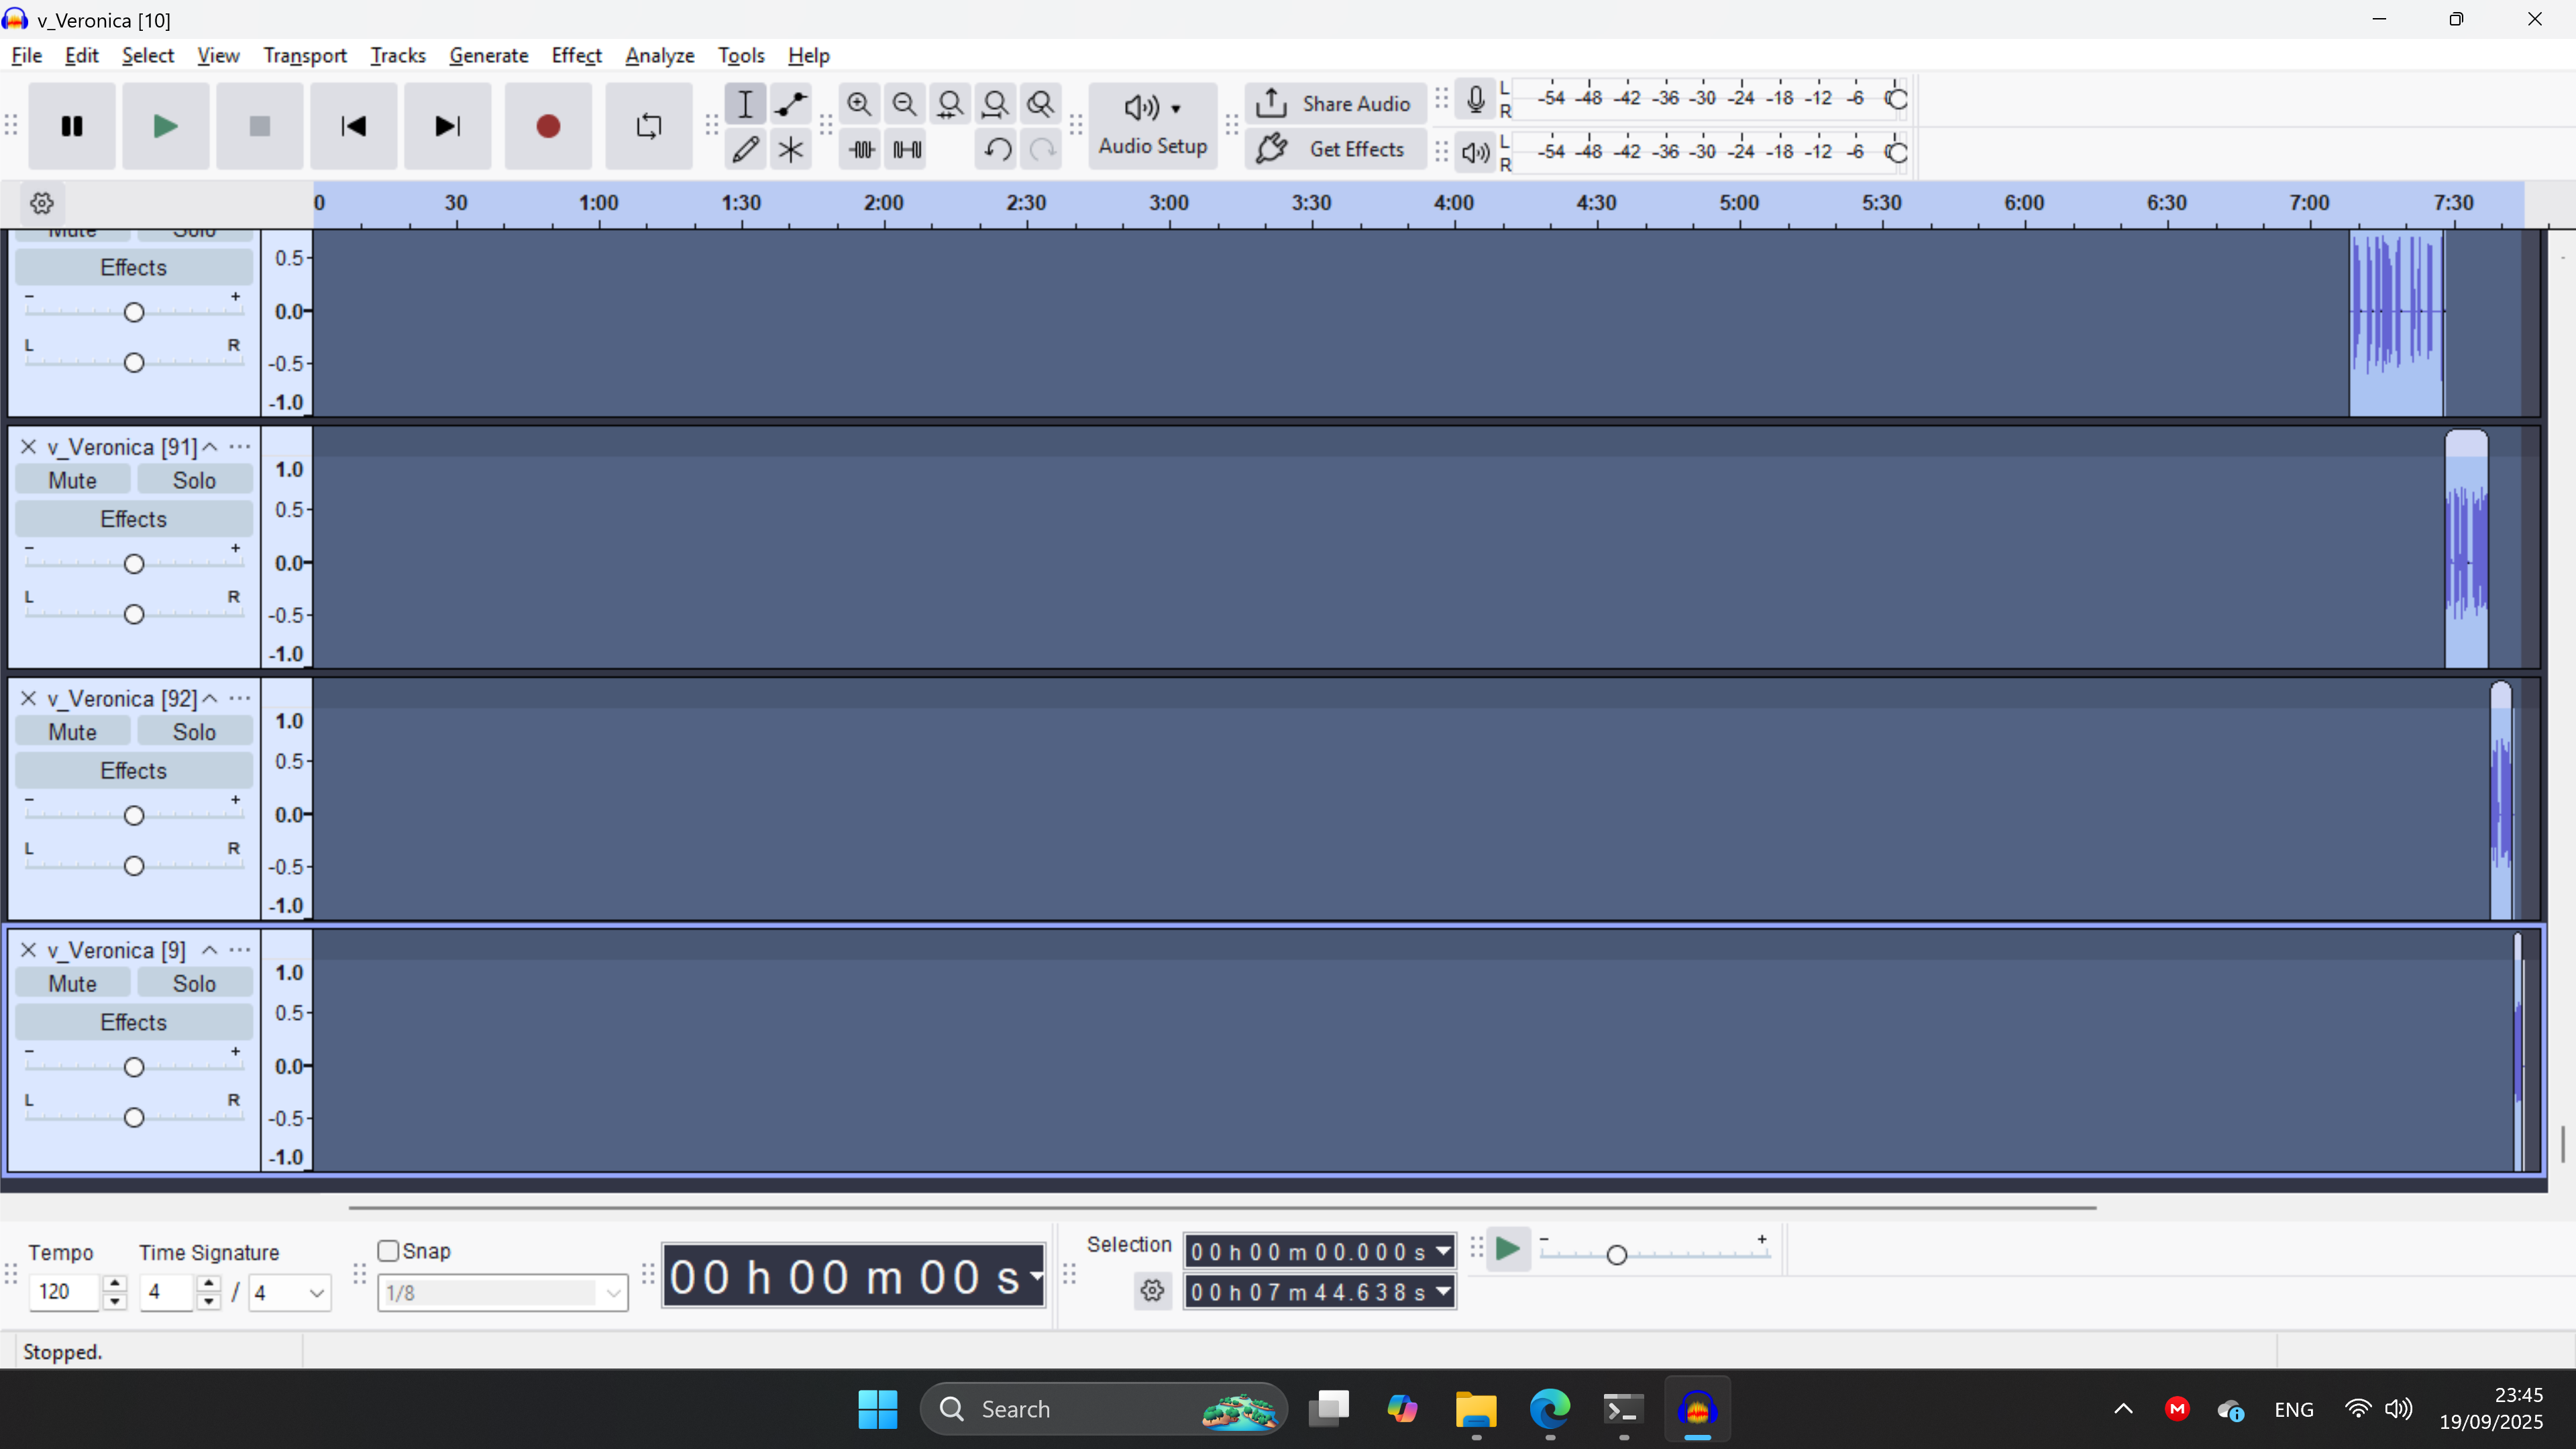
Task: Click the Share Audio button
Action: pyautogui.click(x=1334, y=104)
